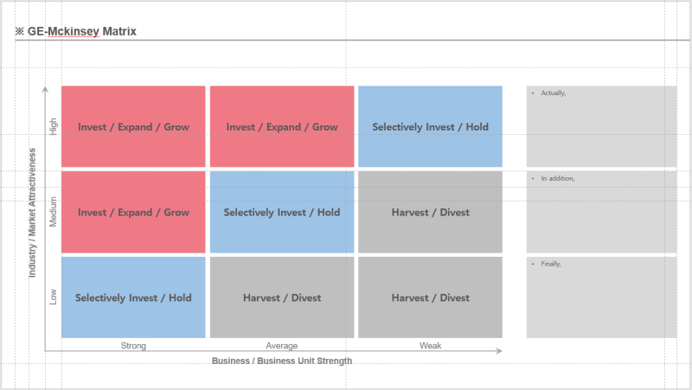Image resolution: width=692 pixels, height=390 pixels.
Task: Click the blue cell in the High row, Weak column
Action: click(430, 127)
